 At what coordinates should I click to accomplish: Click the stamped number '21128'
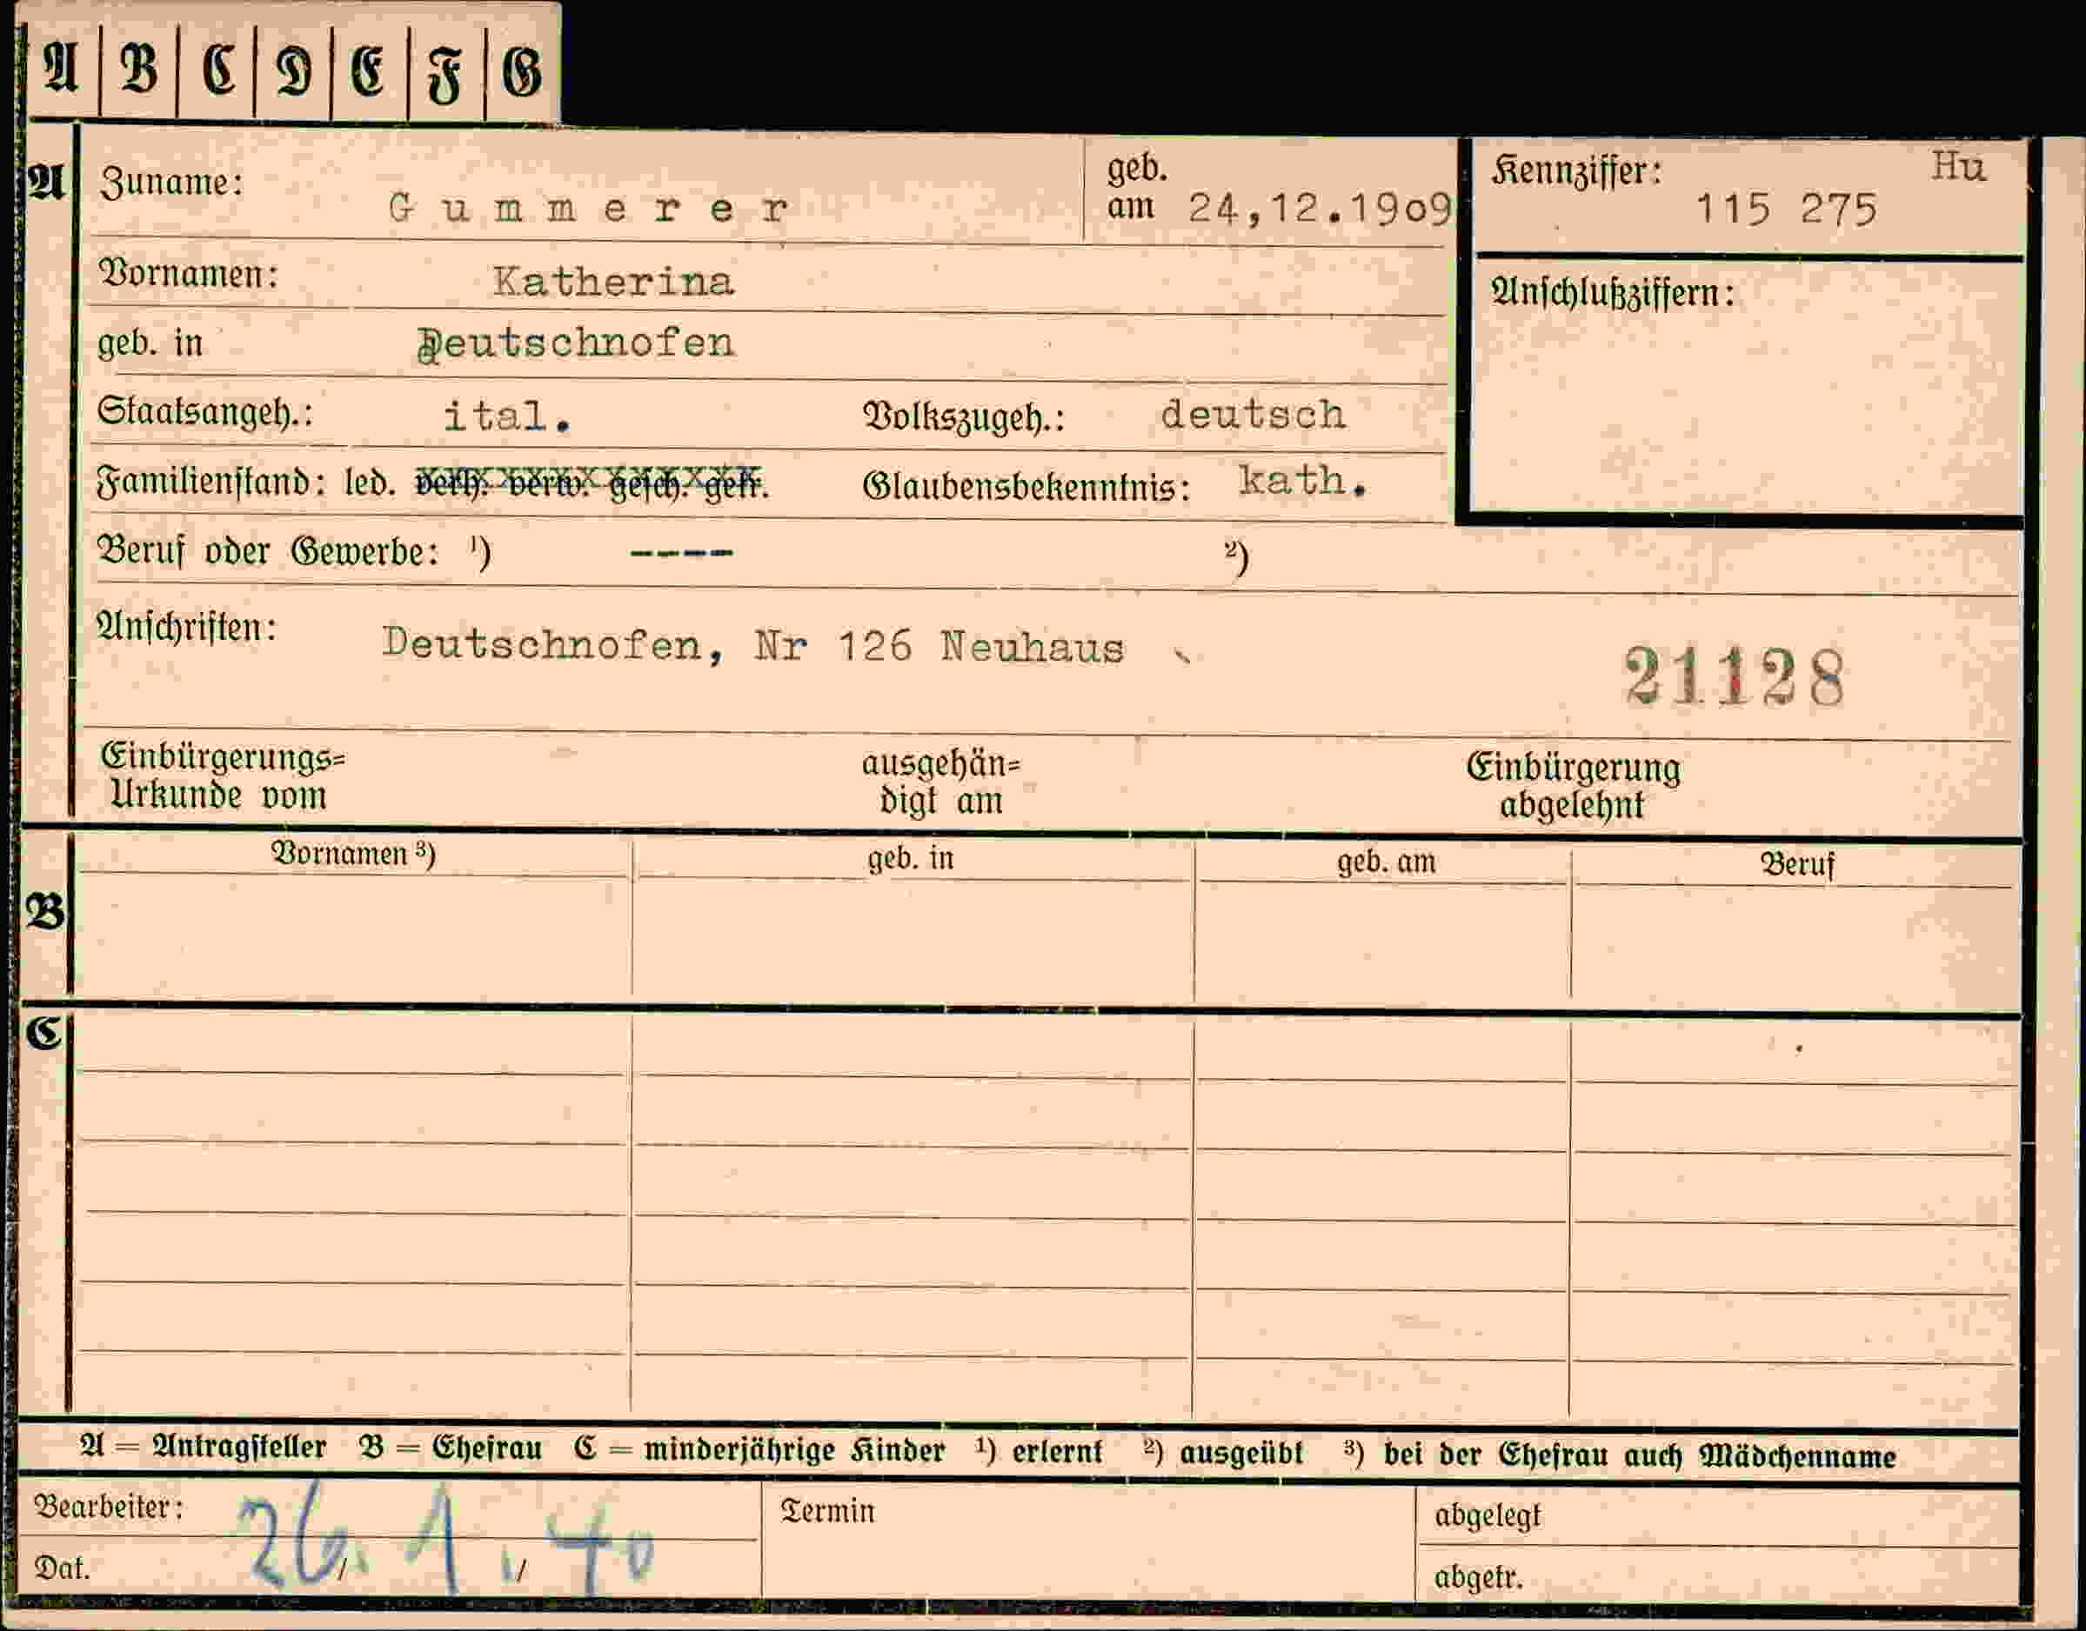(1734, 676)
